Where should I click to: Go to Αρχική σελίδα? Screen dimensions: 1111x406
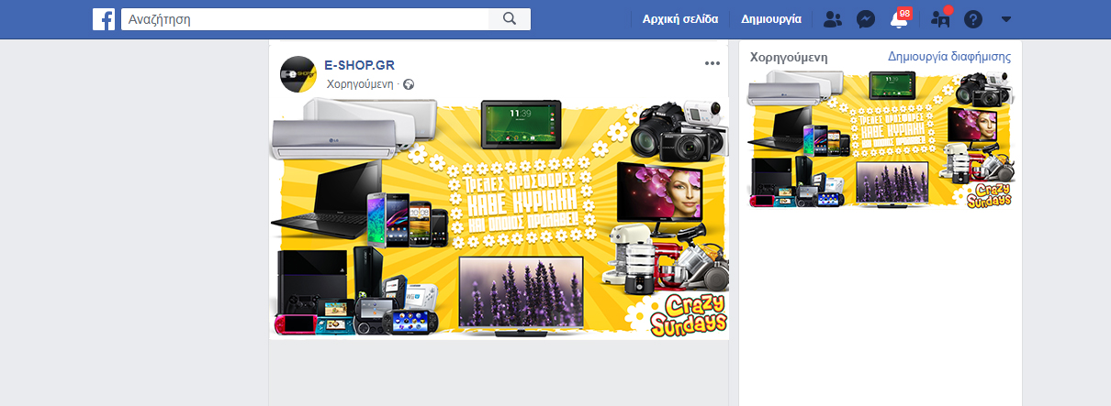click(x=680, y=19)
